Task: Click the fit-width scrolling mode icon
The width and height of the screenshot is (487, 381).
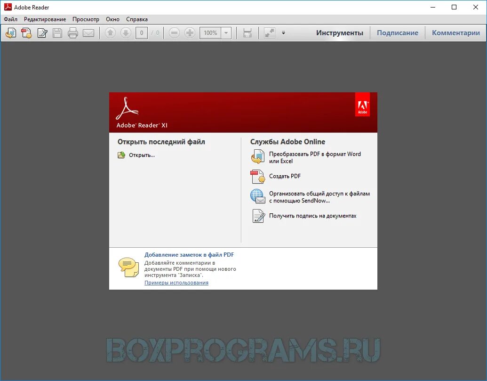Action: point(247,33)
